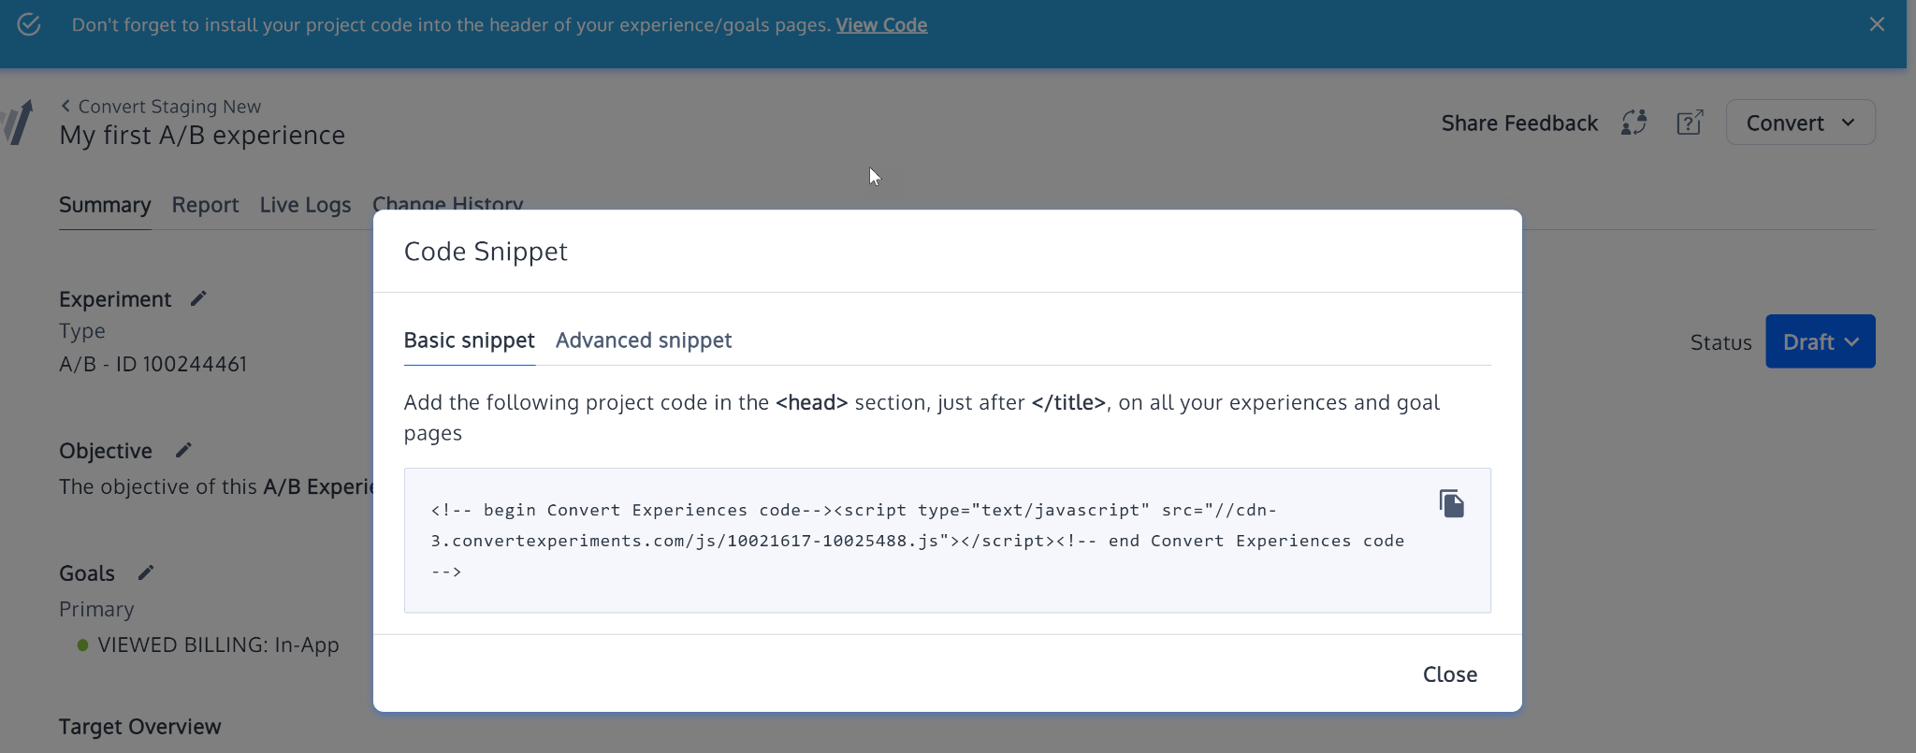Edit the Goals with pencil icon
This screenshot has width=1916, height=753.
pos(146,572)
